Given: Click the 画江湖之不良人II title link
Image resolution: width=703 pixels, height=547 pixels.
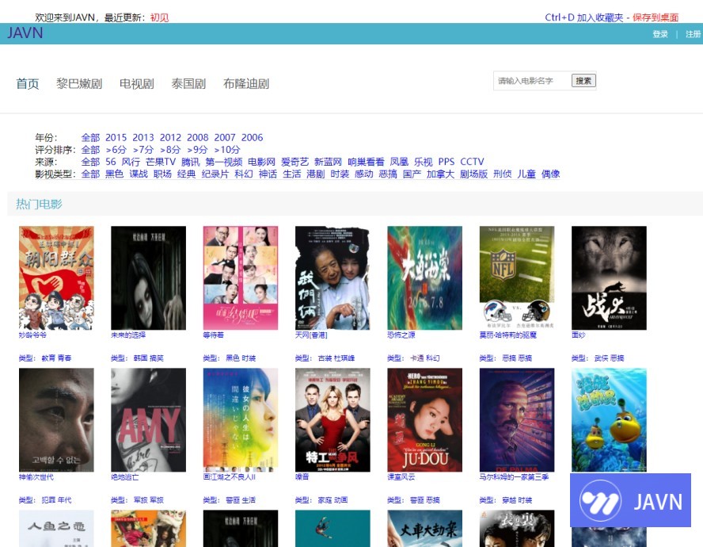Looking at the screenshot, I should tap(229, 477).
